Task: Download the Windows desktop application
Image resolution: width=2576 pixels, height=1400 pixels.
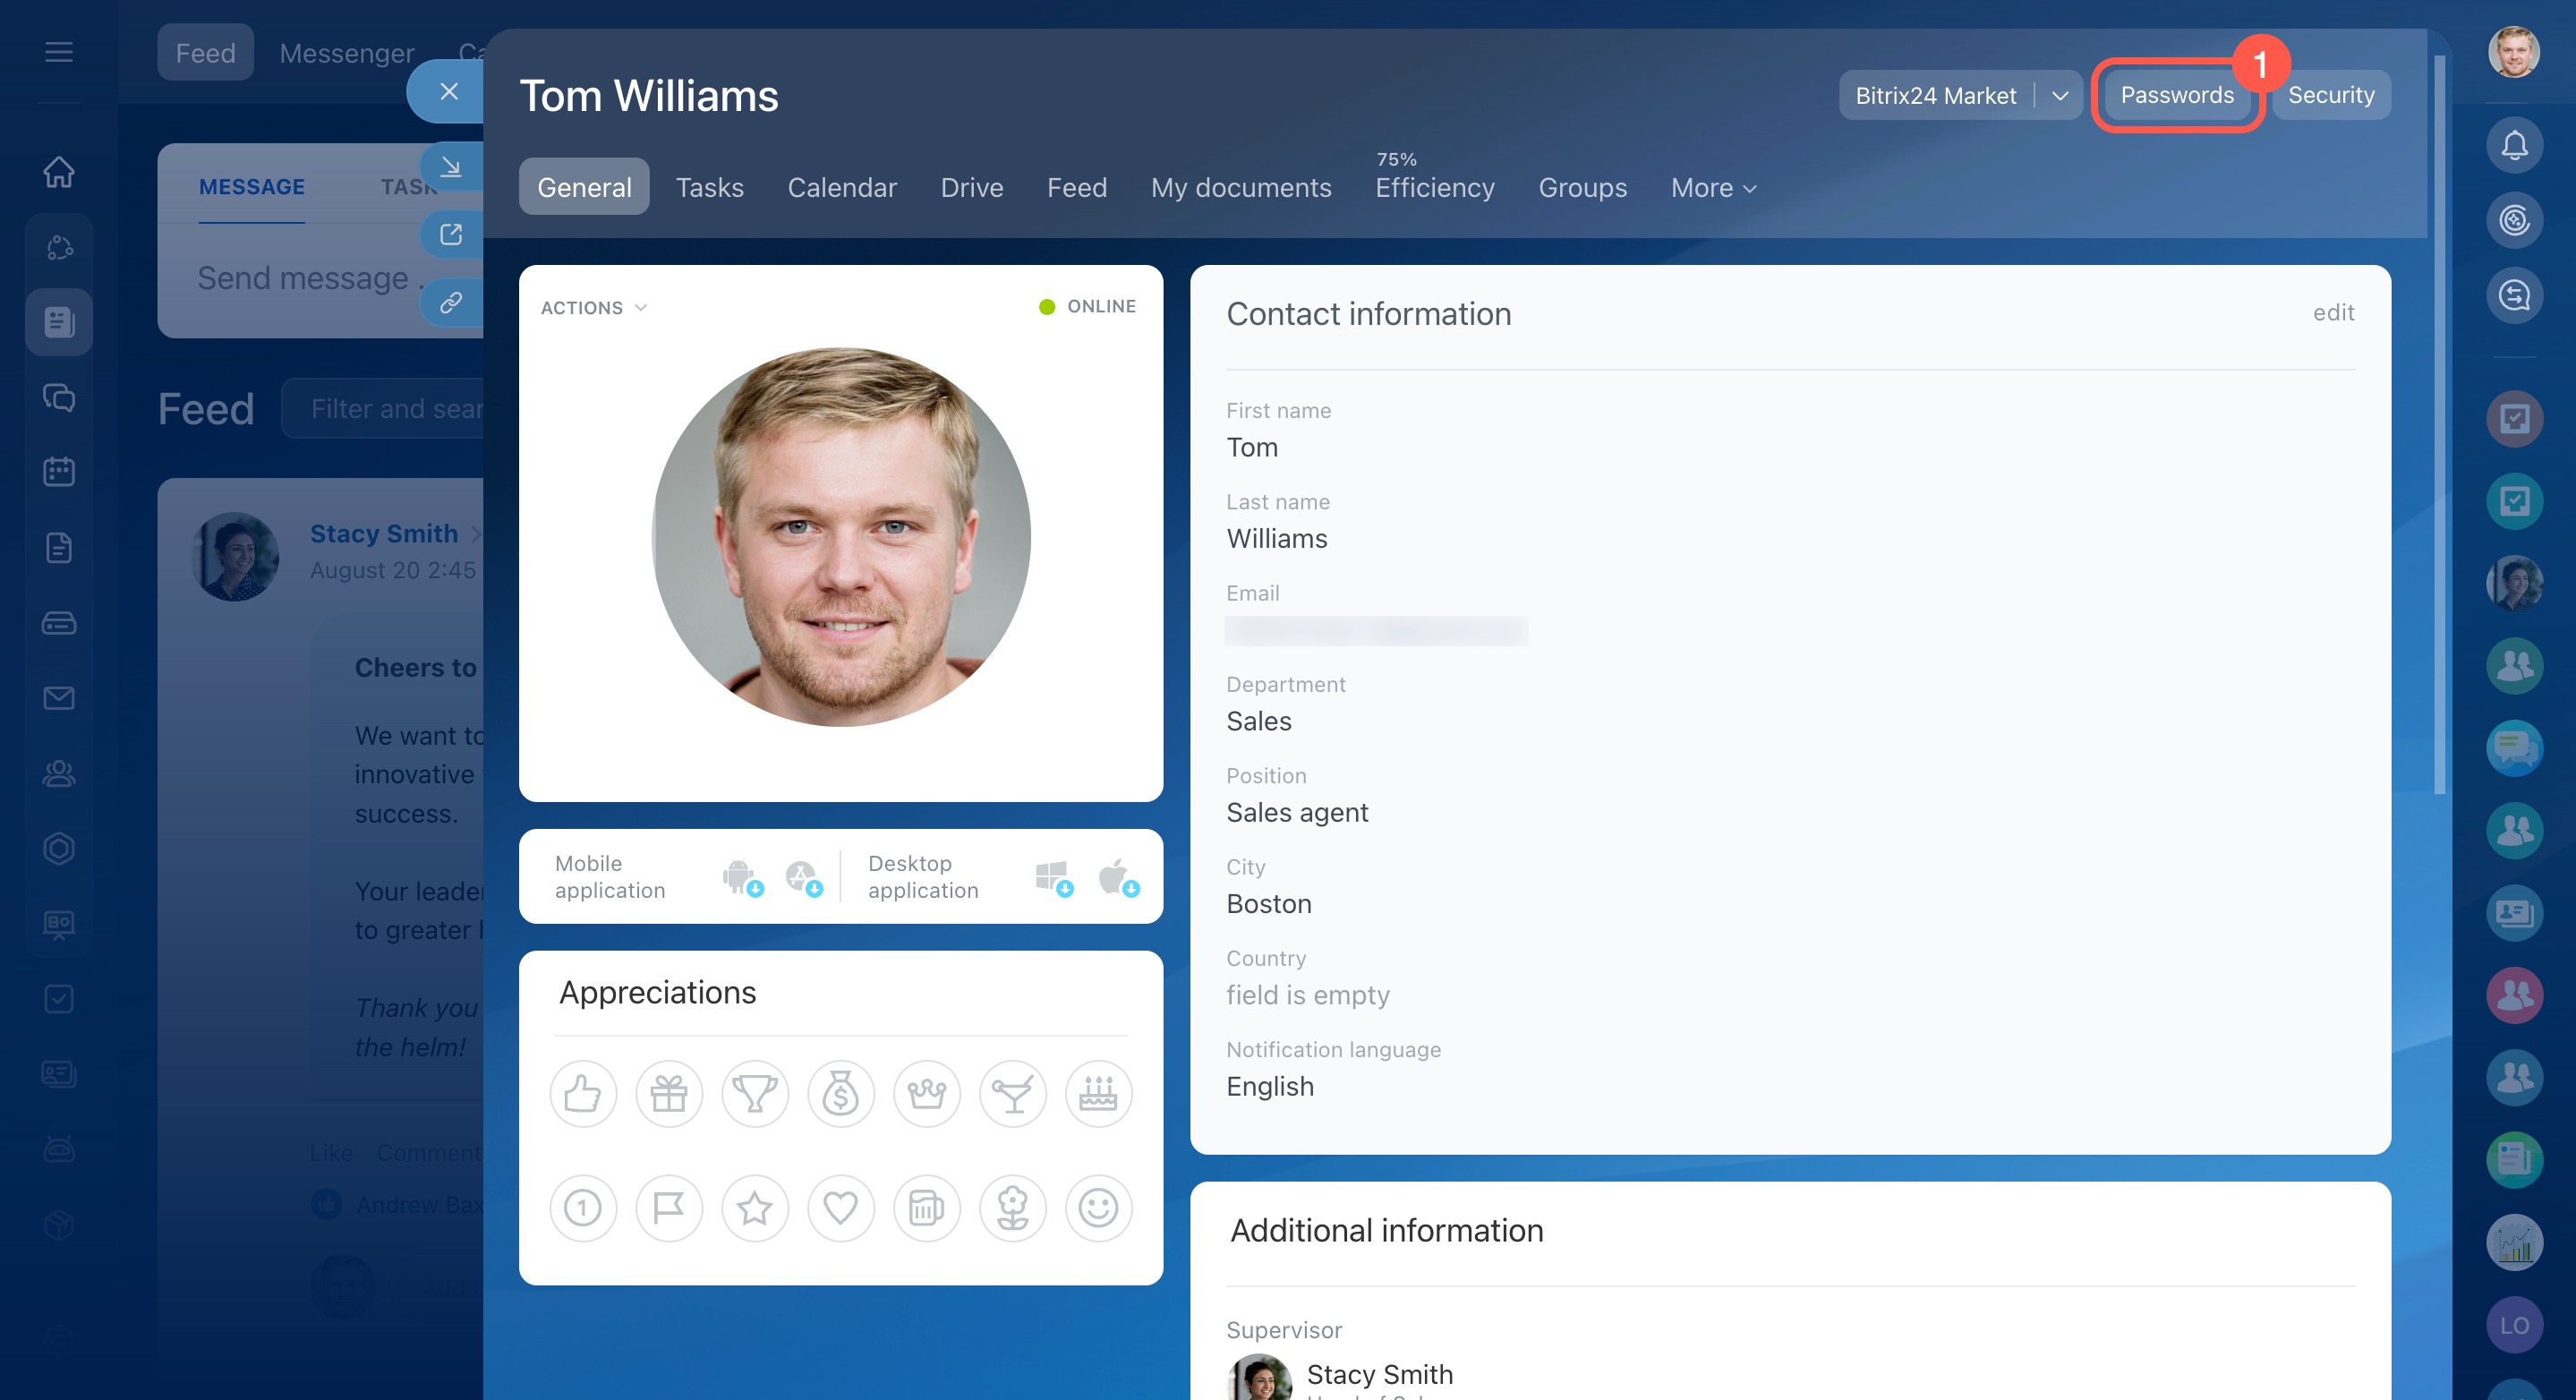Action: (1052, 877)
